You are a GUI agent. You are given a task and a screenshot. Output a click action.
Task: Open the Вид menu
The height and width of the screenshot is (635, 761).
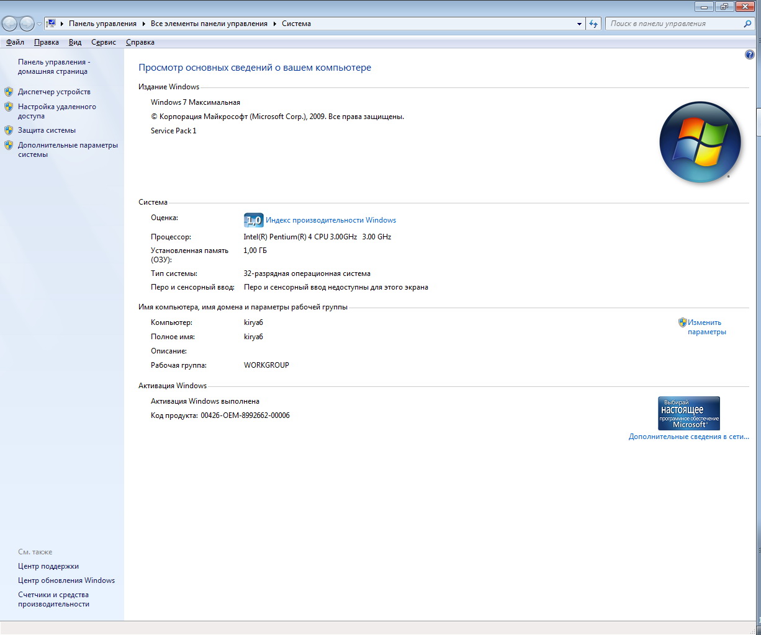point(75,42)
